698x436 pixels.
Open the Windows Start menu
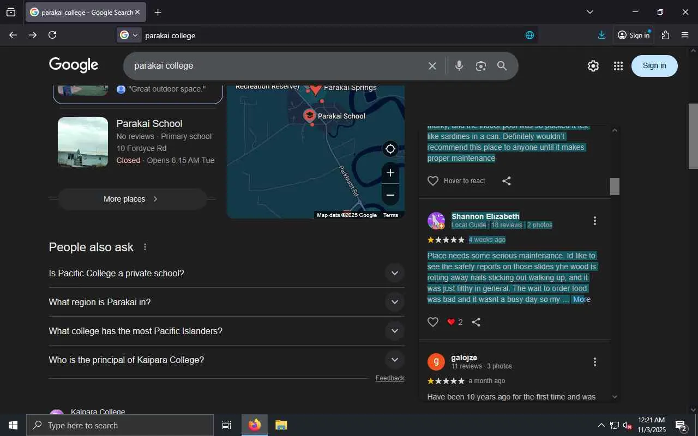point(13,425)
